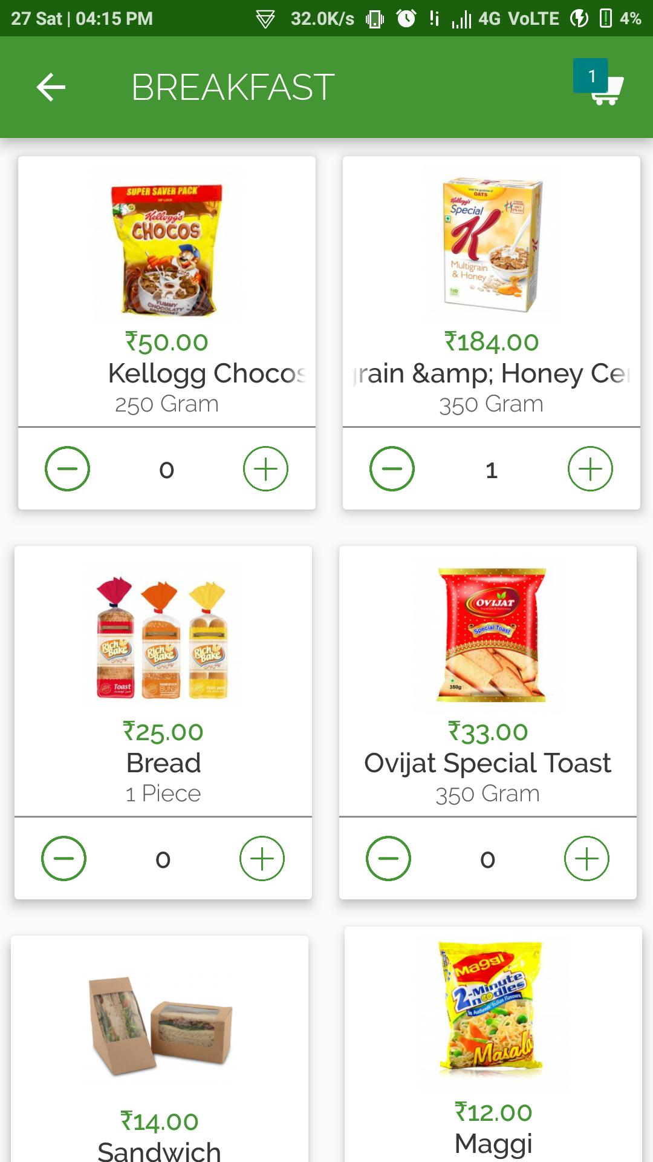Image resolution: width=653 pixels, height=1162 pixels.
Task: Select the Kellogg Chocos title text
Action: pos(207,373)
